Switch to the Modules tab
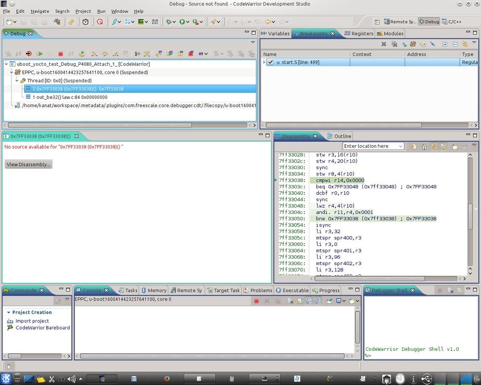481x385 pixels. (x=390, y=33)
